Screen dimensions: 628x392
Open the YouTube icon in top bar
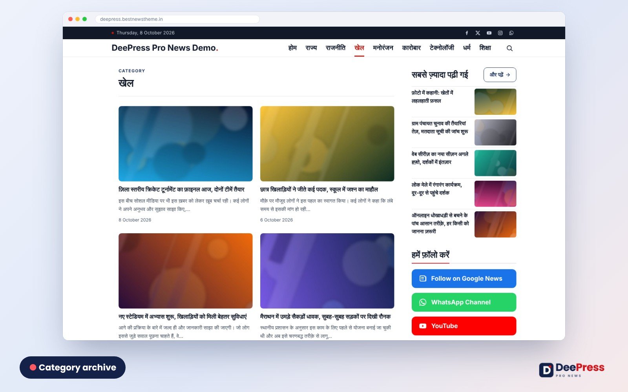click(489, 33)
